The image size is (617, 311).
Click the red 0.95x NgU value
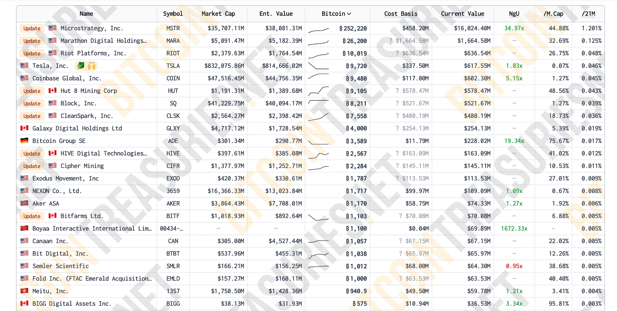click(514, 266)
